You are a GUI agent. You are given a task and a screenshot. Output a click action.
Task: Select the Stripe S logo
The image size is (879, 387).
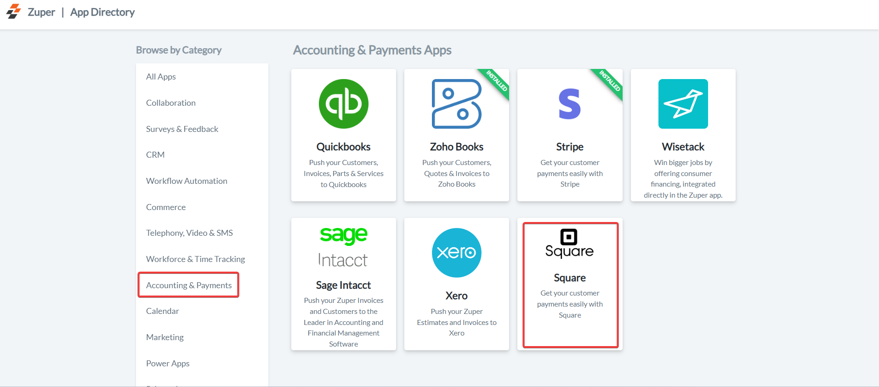tap(569, 104)
